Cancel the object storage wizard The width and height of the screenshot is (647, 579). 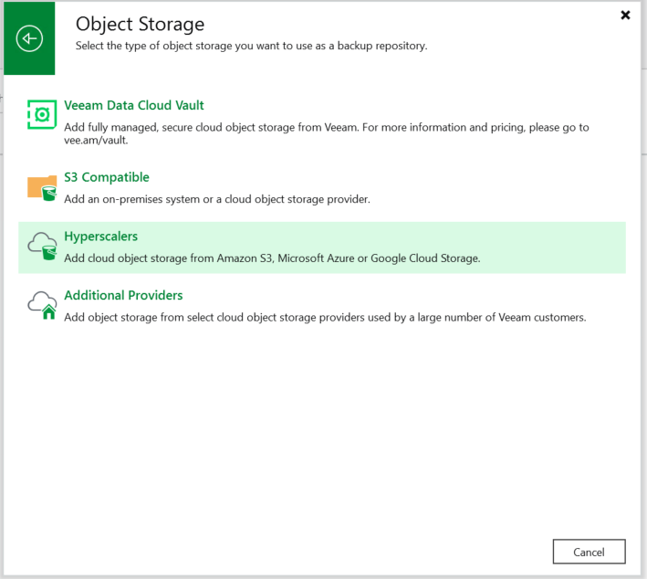(589, 552)
